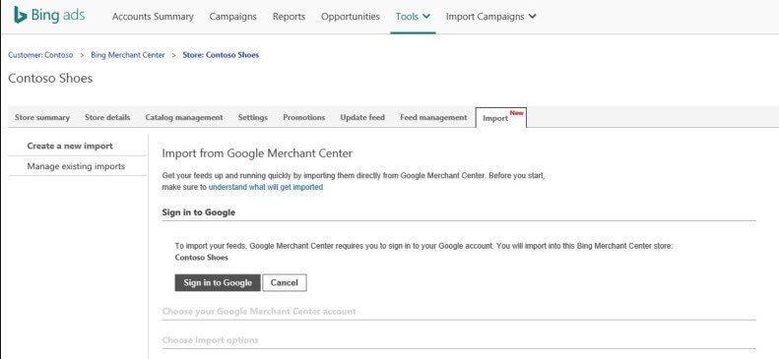Follow the Bing Merchant Center breadcrumb
779x359 pixels.
[x=128, y=55]
